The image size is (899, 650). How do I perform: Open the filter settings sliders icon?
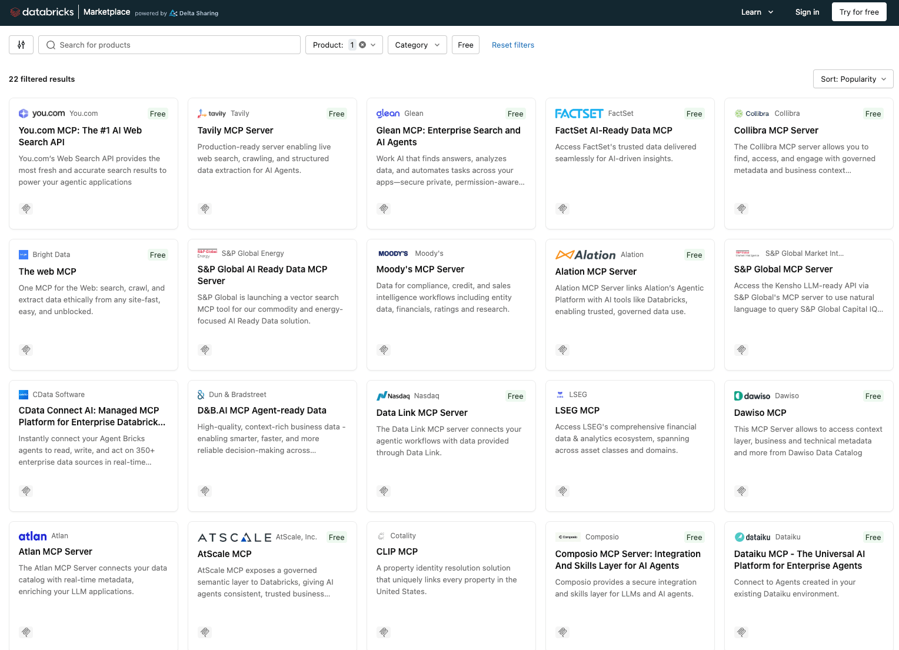[x=21, y=45]
